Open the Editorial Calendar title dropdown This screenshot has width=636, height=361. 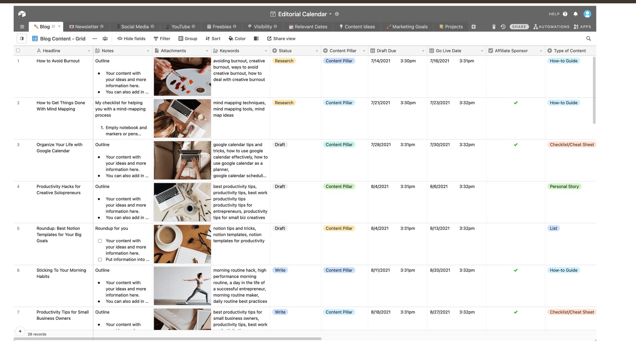pyautogui.click(x=330, y=14)
